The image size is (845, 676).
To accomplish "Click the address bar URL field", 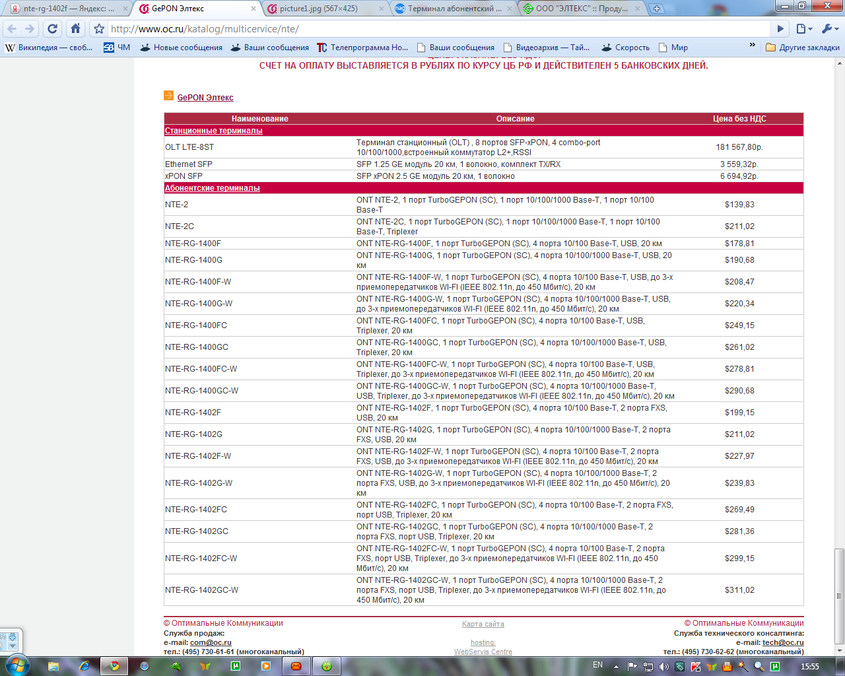I will [x=438, y=29].
